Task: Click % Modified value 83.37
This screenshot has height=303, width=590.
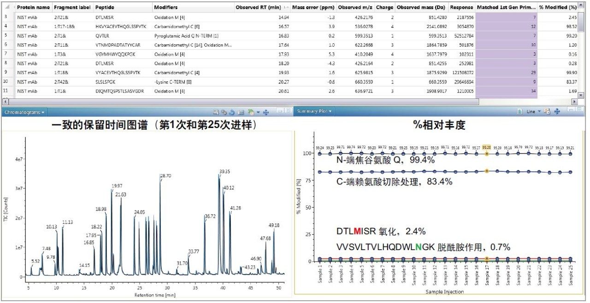Action: [x=571, y=82]
